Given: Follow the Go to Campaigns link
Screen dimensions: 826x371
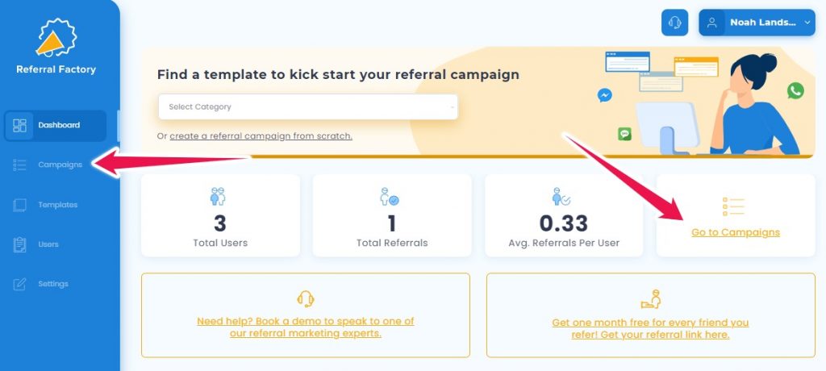Looking at the screenshot, I should click(x=736, y=232).
